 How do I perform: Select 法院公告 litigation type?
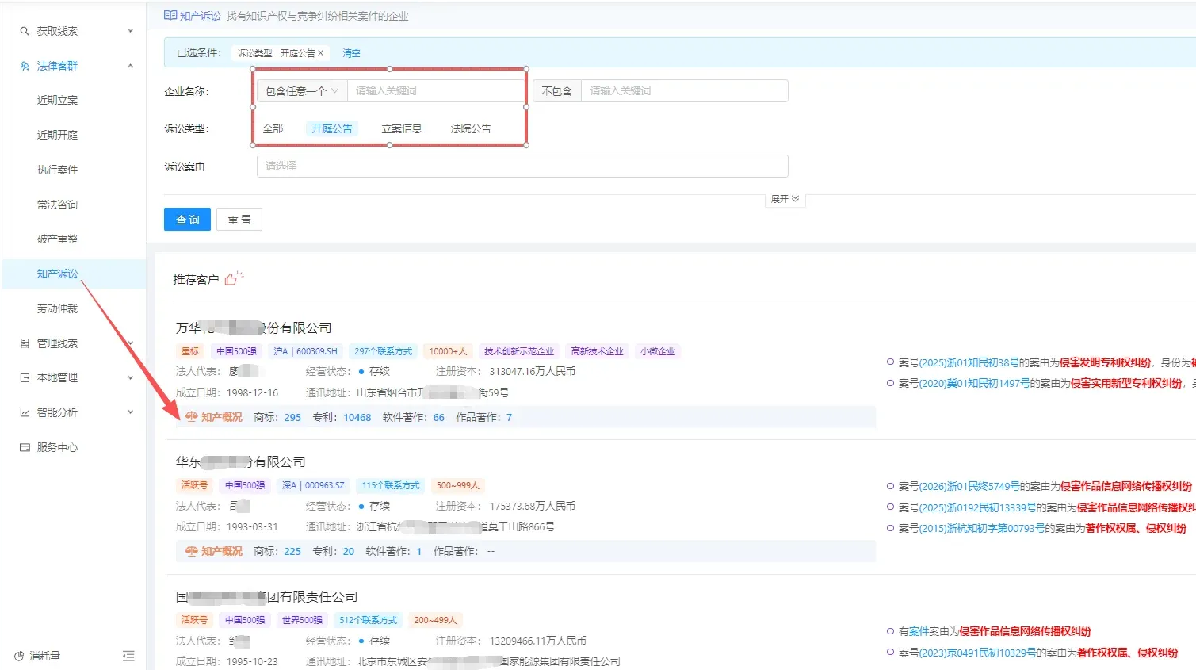[471, 128]
